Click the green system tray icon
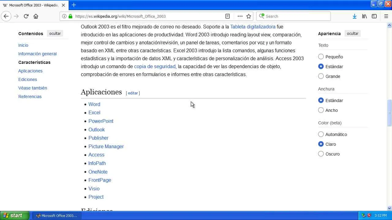The width and height of the screenshot is (392, 220). coord(364,215)
